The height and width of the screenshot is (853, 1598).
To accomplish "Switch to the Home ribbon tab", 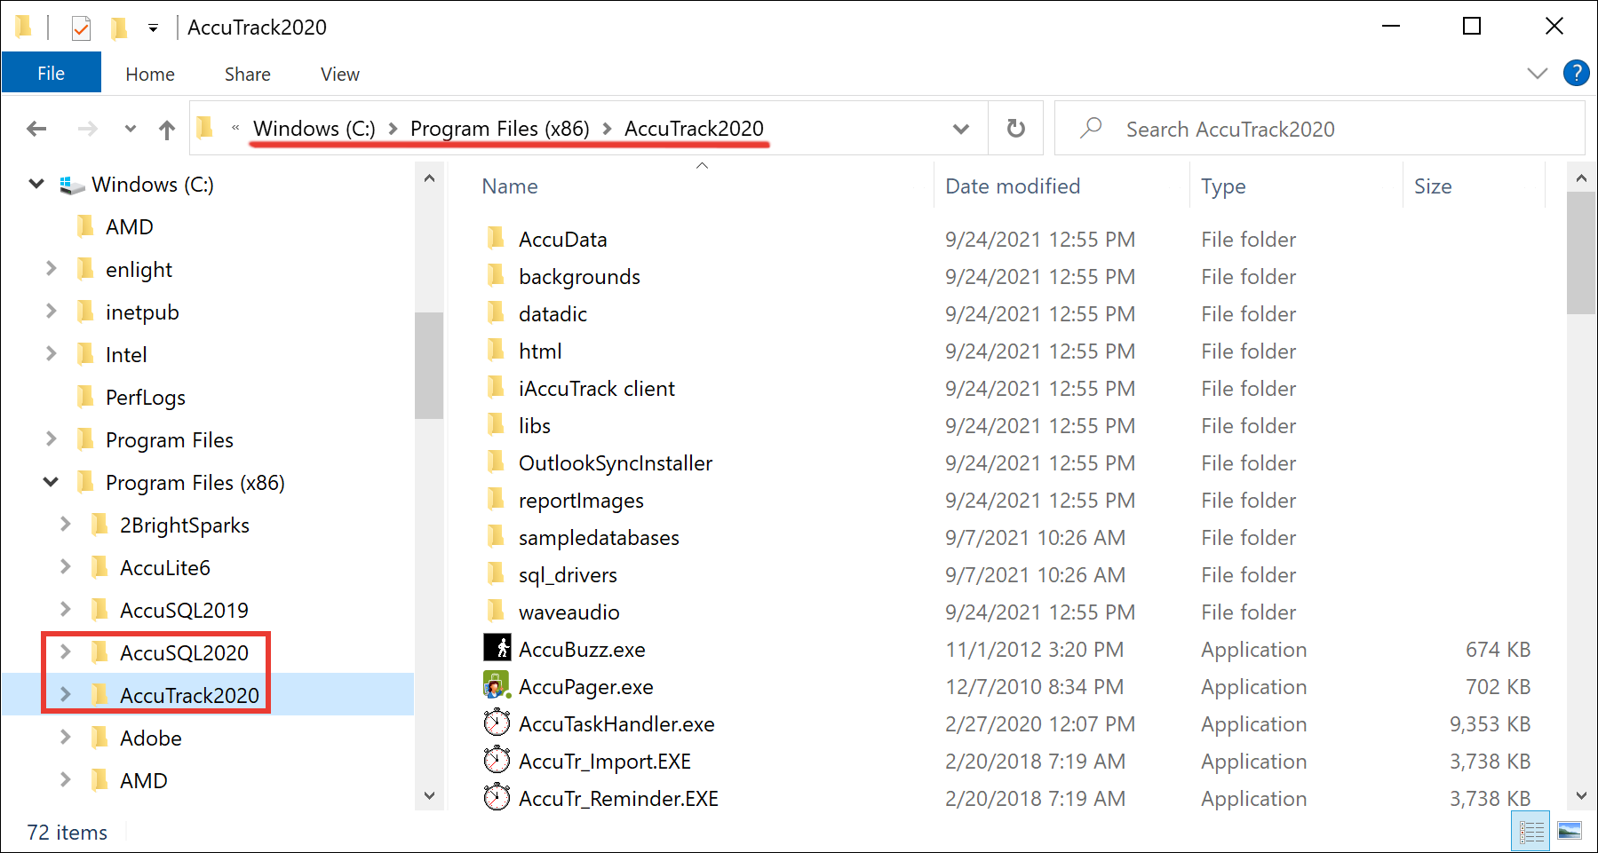I will point(150,75).
